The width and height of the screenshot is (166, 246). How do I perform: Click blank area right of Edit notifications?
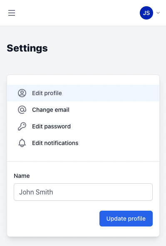click(x=119, y=143)
